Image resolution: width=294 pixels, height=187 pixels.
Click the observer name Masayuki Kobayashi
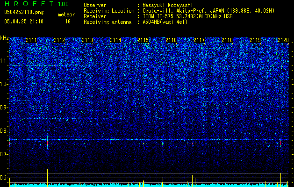click(x=168, y=5)
